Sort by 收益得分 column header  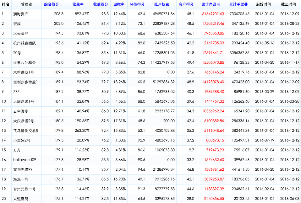101,4
